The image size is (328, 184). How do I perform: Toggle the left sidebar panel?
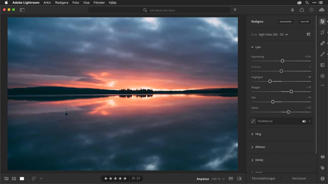coord(22,10)
